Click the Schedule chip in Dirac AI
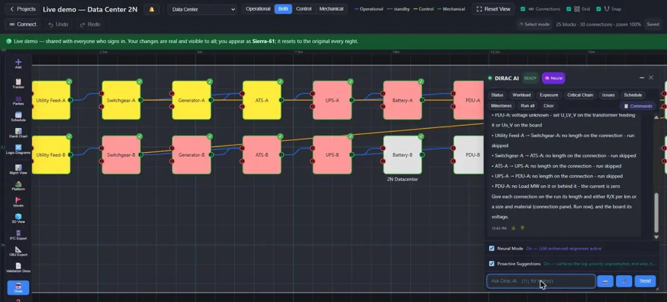667x302 pixels. [x=633, y=95]
